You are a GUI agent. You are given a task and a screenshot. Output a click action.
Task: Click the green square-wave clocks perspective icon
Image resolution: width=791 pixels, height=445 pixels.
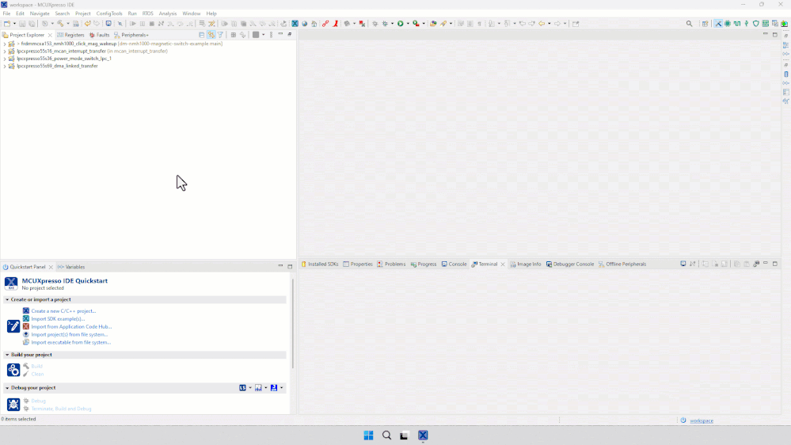737,24
